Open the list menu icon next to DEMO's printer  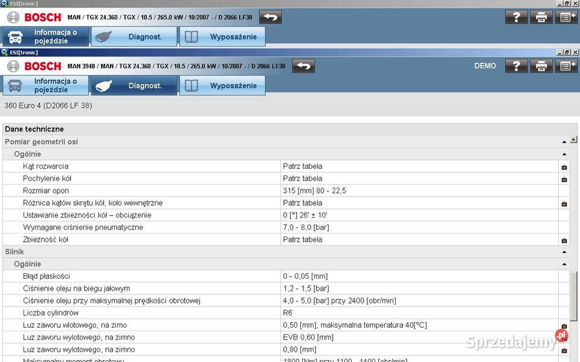(x=567, y=66)
